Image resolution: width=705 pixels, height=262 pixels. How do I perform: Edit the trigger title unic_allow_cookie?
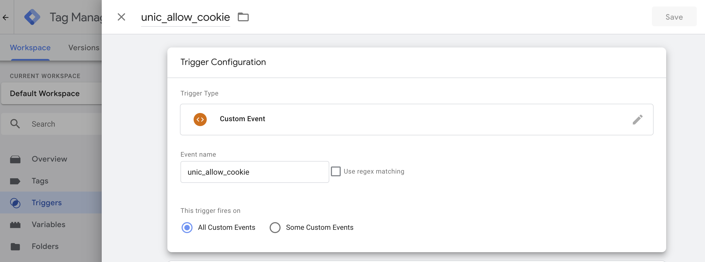pyautogui.click(x=185, y=17)
